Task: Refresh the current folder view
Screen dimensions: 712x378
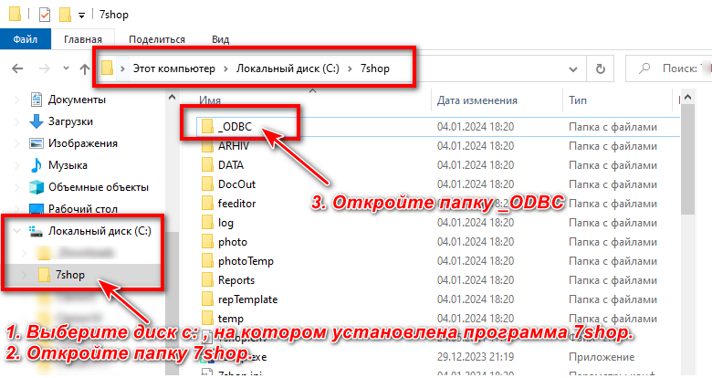Action: (601, 68)
